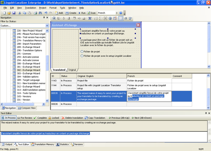
Task: Click the Copy Translation button
Action: [x=95, y=118]
